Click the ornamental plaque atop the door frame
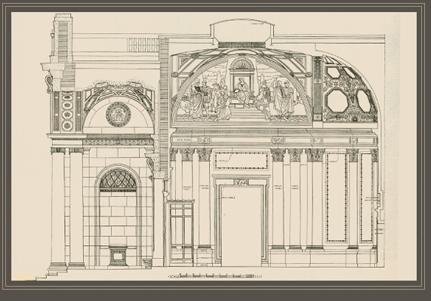Viewport: 431px width, 301px height. click(241, 183)
